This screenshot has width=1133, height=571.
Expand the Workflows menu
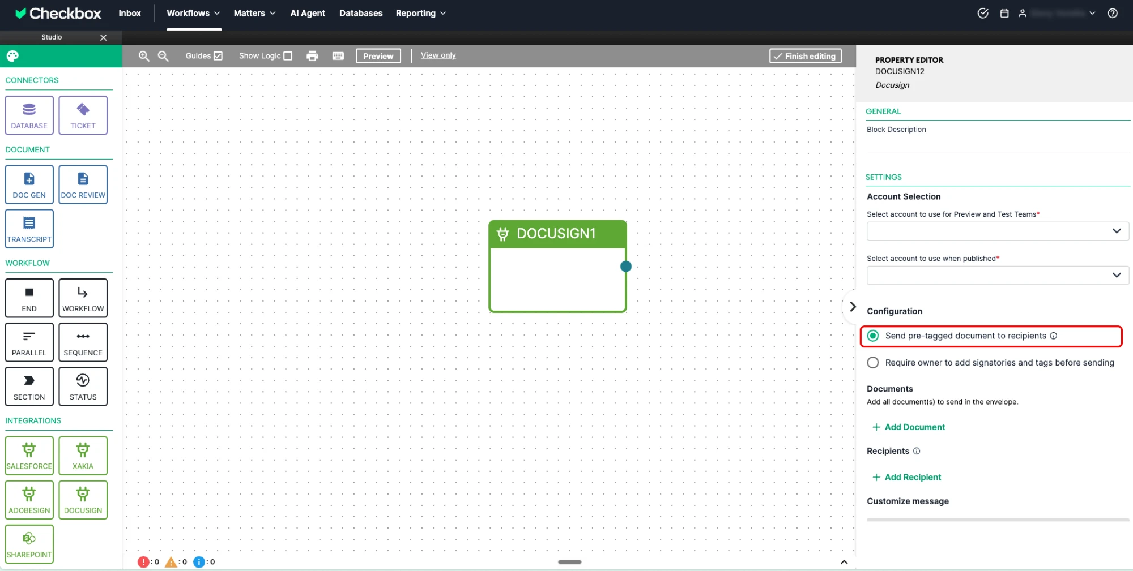(193, 13)
